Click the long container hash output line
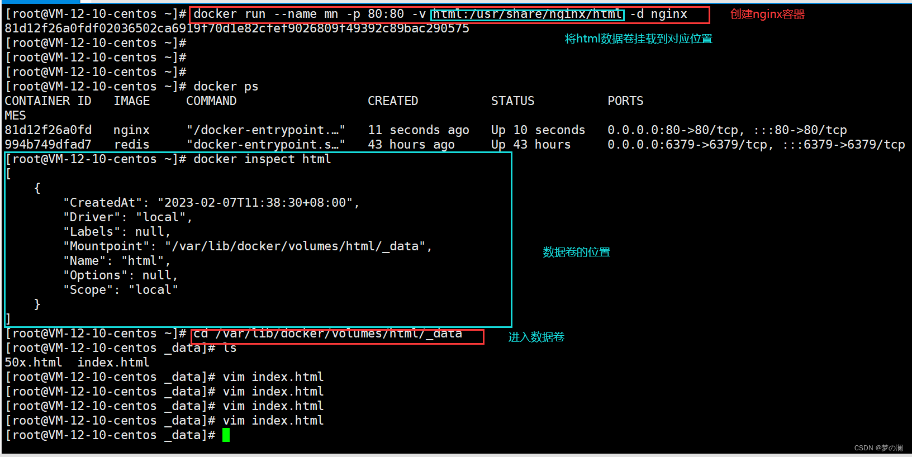Screen dimensions: 912x457 click(x=237, y=28)
